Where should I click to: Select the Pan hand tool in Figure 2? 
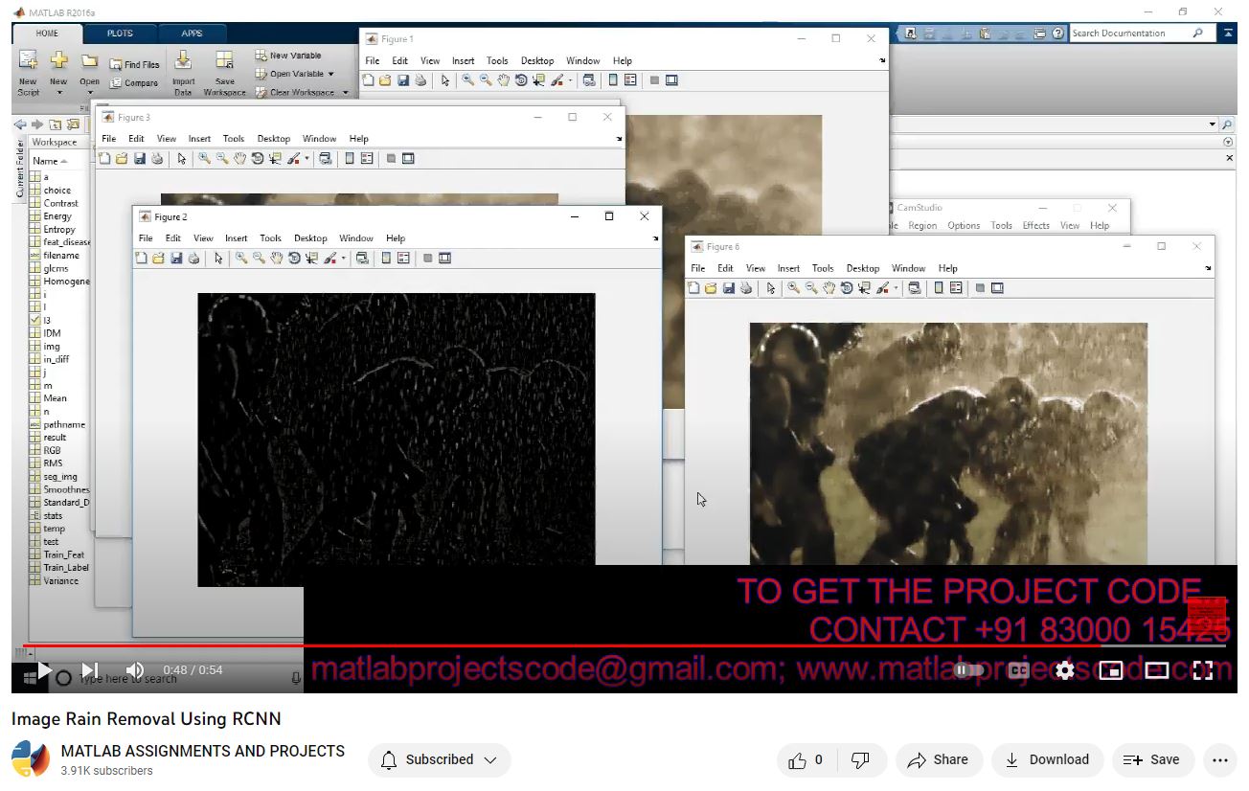pyautogui.click(x=277, y=259)
